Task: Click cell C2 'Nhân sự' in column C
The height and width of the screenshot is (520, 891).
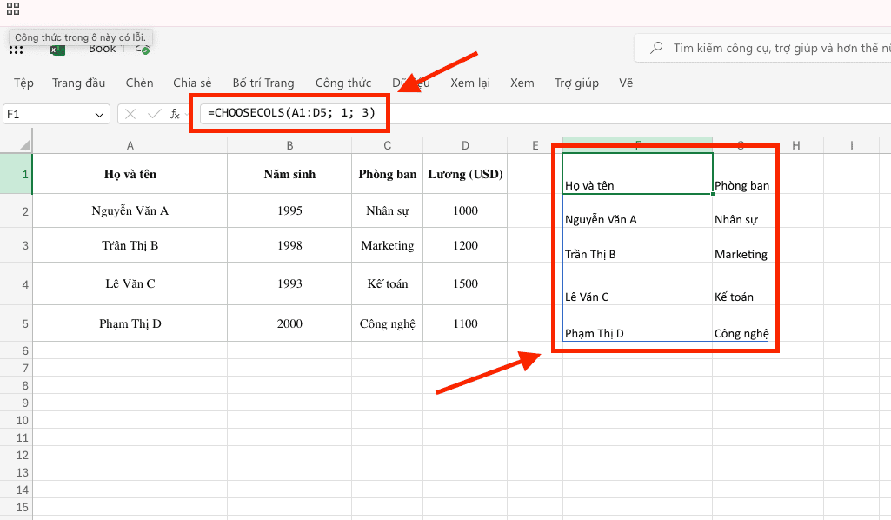Action: [388, 210]
